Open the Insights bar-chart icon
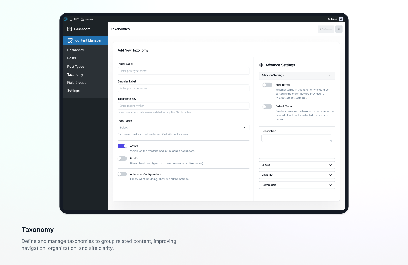This screenshot has height=265, width=408. 82,19
